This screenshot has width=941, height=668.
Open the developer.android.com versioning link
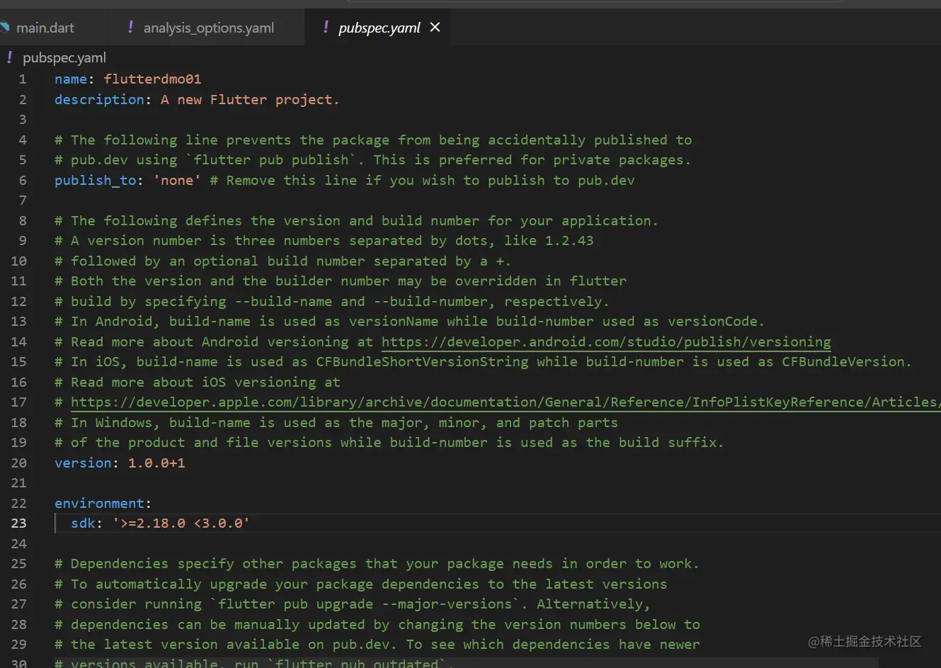pyautogui.click(x=605, y=342)
